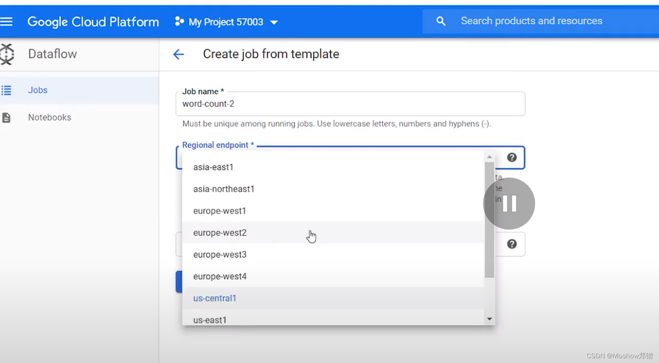
Task: Open the hamburger navigation menu
Action: (x=6, y=21)
